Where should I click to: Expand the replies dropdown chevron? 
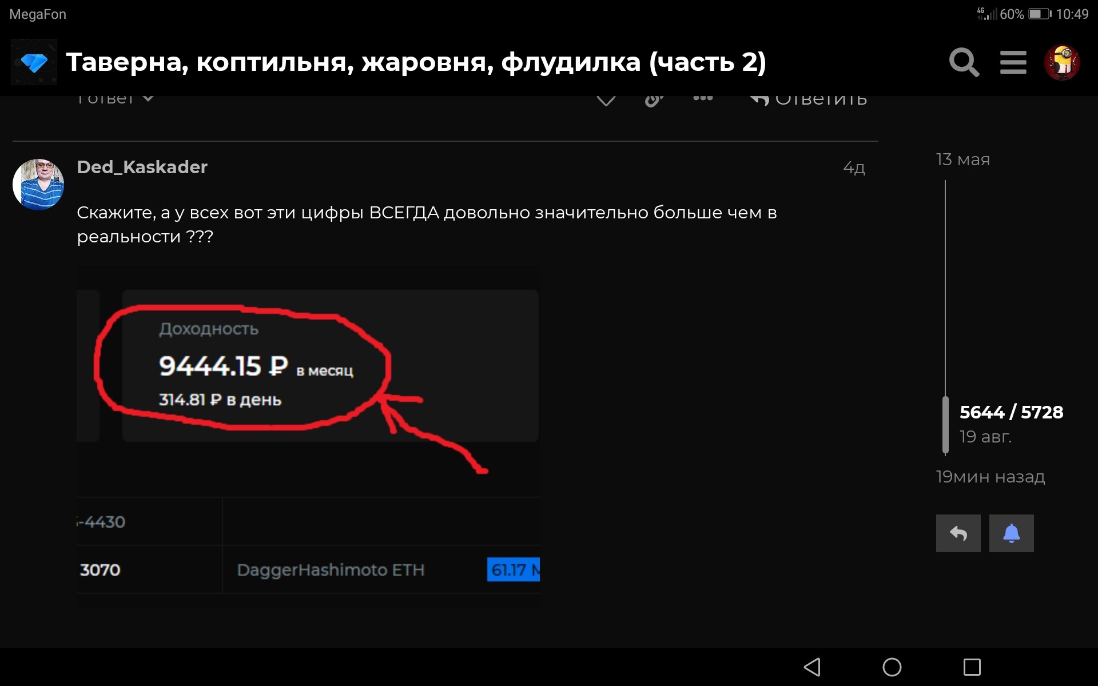(148, 98)
